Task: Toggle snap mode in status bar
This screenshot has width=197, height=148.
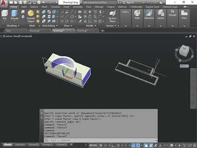Action: (105, 145)
